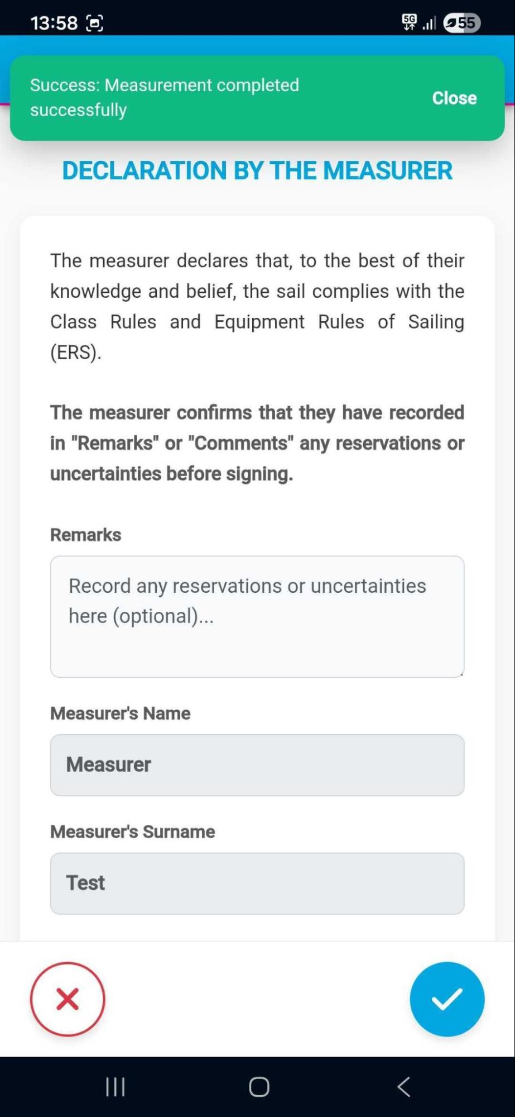Viewport: 515px width, 1117px height.
Task: Tap the success message text
Action: pos(165,97)
